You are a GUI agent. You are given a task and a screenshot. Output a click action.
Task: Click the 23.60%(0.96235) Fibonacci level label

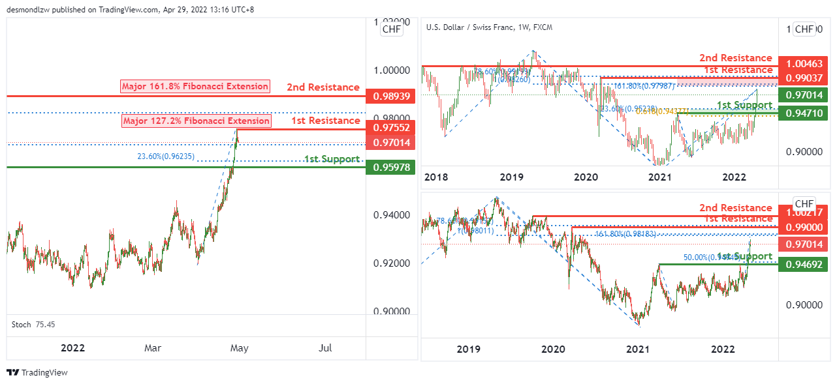[166, 156]
